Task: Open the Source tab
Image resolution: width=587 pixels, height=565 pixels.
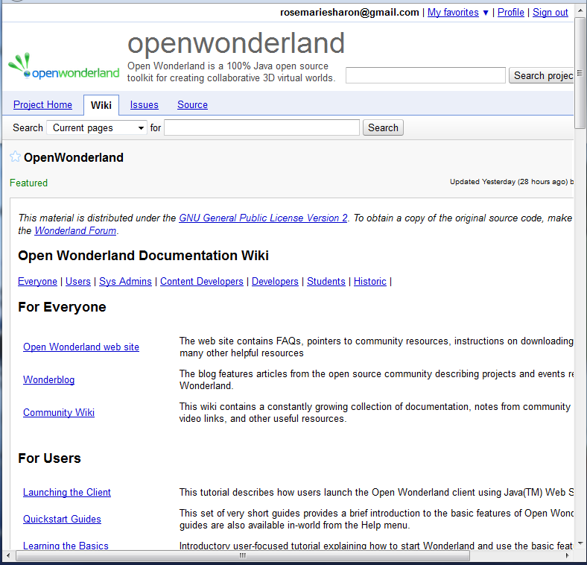Action: 192,104
